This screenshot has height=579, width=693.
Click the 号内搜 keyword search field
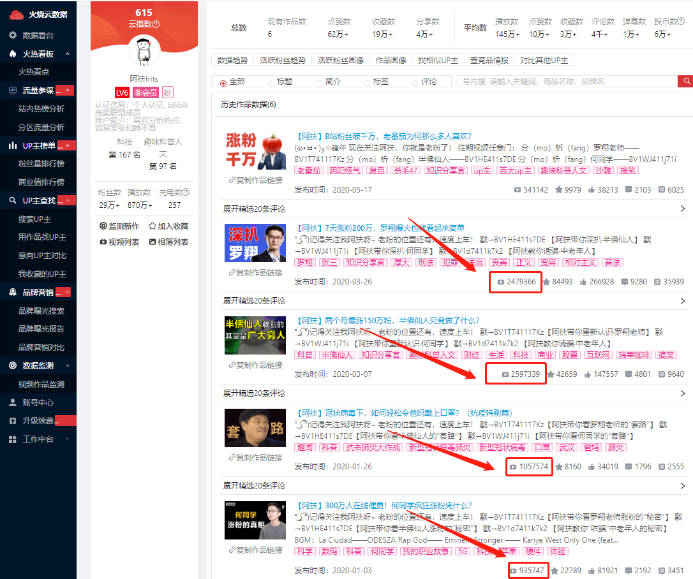tap(567, 82)
